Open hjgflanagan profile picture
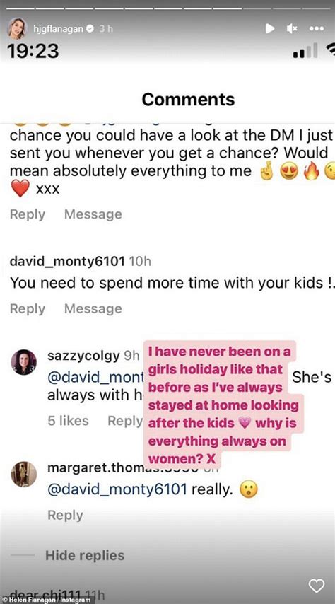 click(17, 28)
